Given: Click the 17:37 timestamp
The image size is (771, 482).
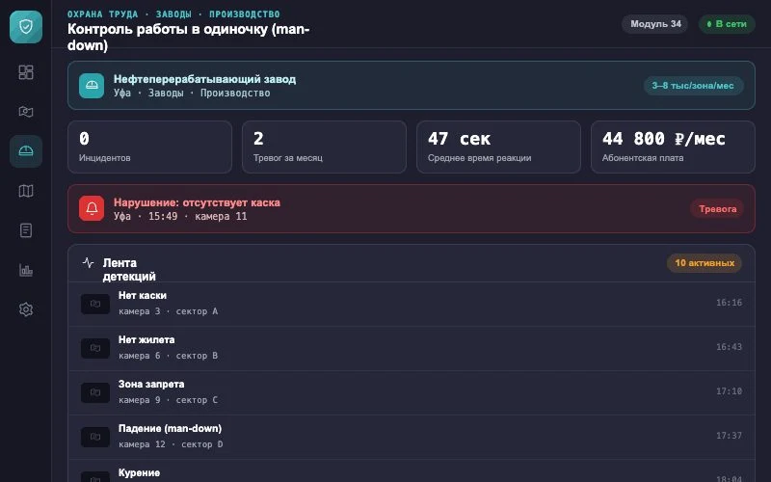Looking at the screenshot, I should [x=729, y=436].
